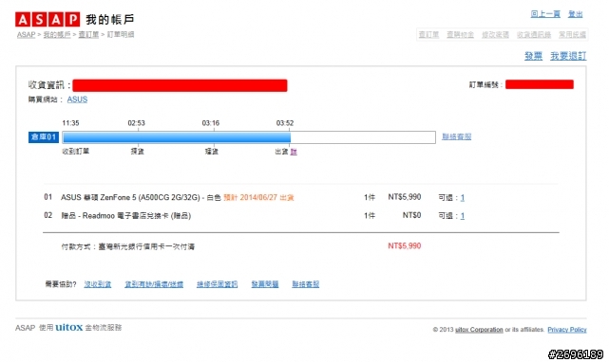Click Readmoo 電子書店兌換卡 gift item name
Screen dimensions: 609x362
click(x=125, y=215)
